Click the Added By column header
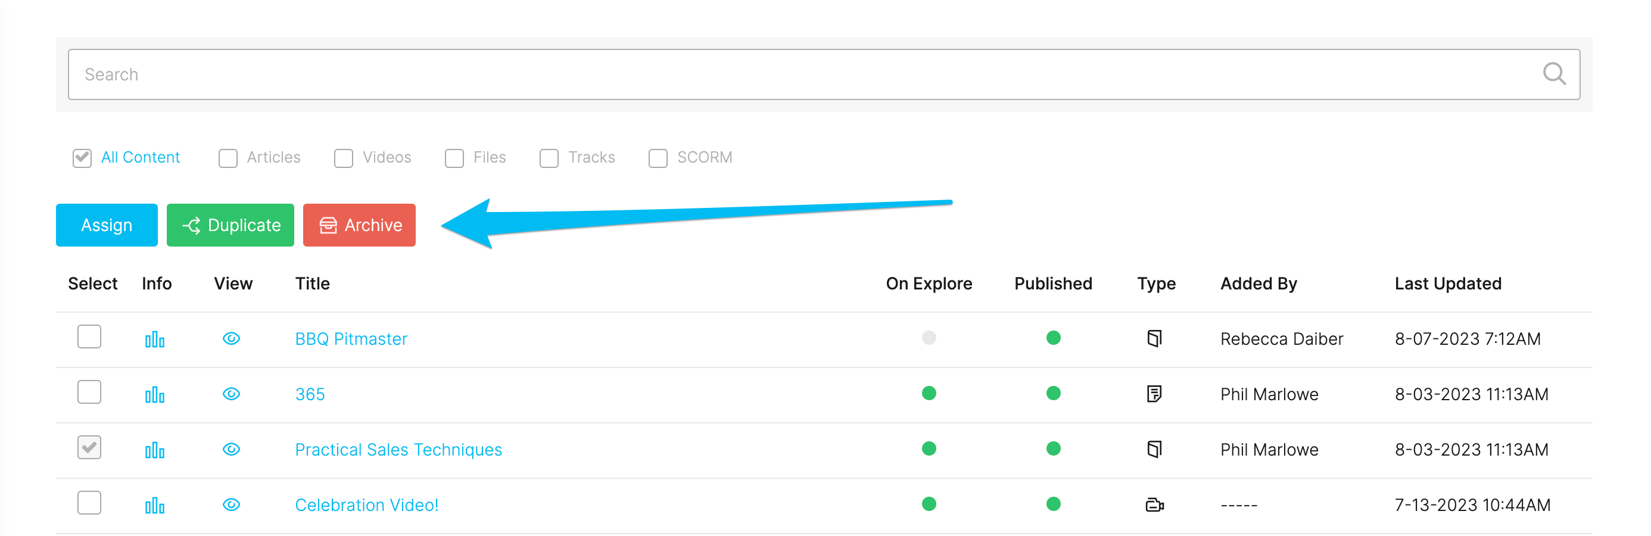 (1258, 283)
